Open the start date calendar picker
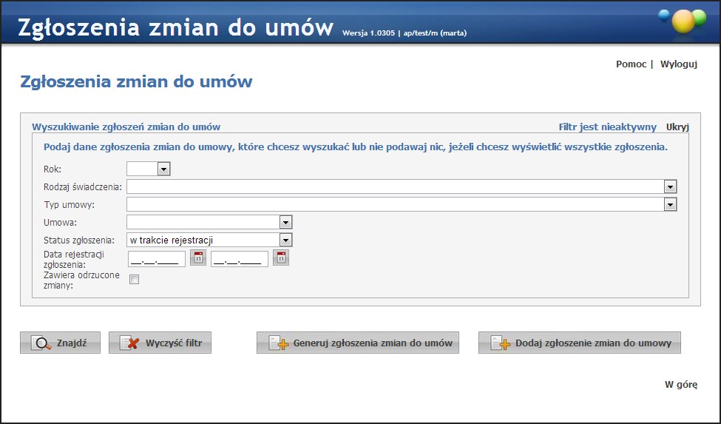Screen dimensions: 721x424 click(198, 258)
